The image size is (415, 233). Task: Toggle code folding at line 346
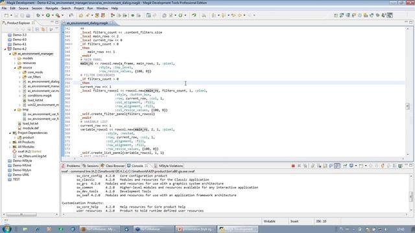coord(71,44)
